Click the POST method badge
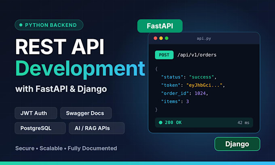The image size is (275, 165). point(164,55)
